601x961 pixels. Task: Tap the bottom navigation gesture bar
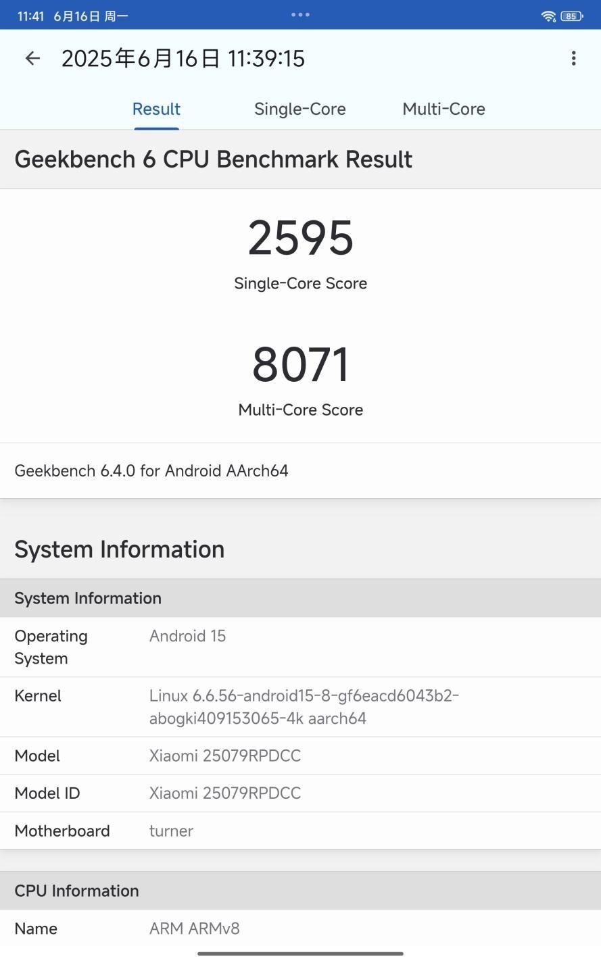coord(300,954)
